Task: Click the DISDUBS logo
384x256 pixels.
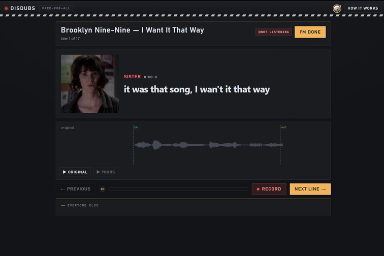Action: (20, 8)
